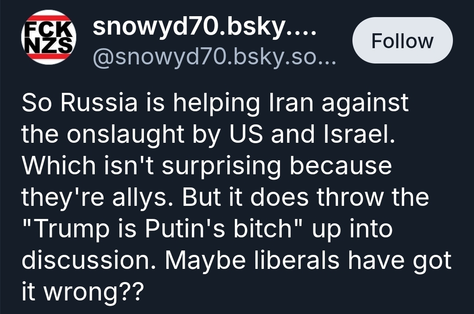Click the @snowyd70.bsky.so handle

(x=214, y=57)
